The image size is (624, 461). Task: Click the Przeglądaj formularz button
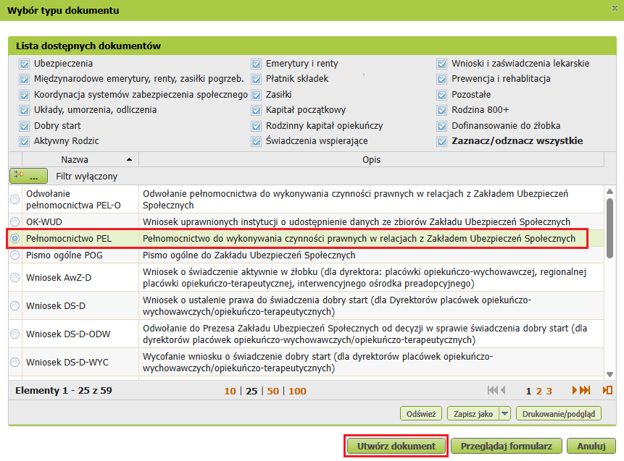click(507, 447)
